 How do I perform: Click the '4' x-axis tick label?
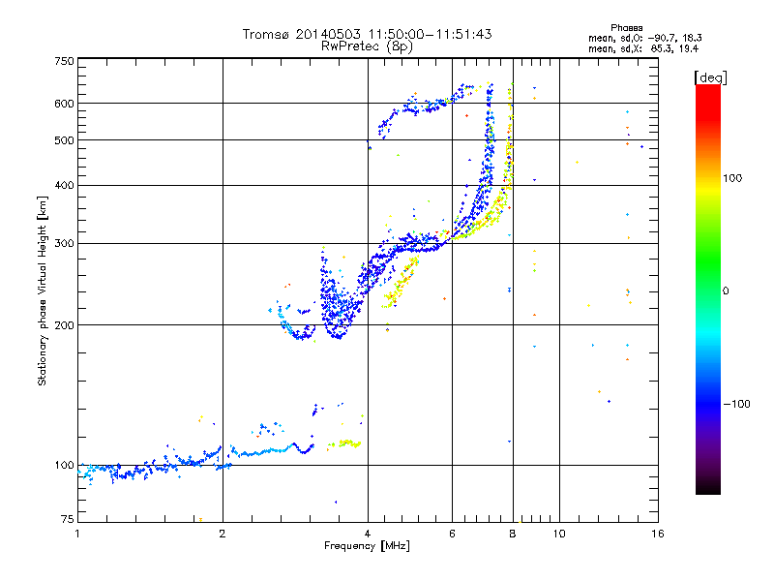(x=368, y=534)
